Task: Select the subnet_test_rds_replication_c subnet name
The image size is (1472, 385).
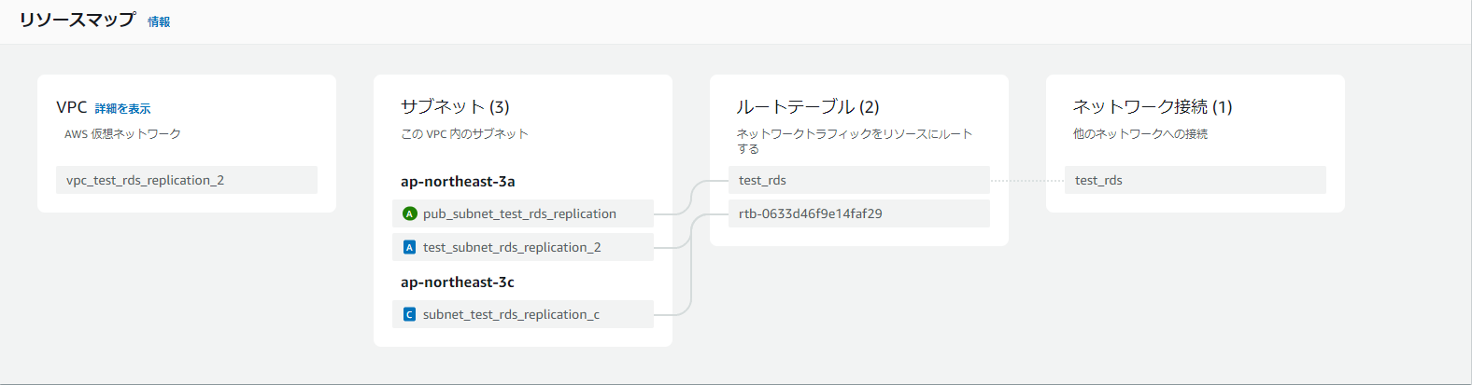Action: 511,314
